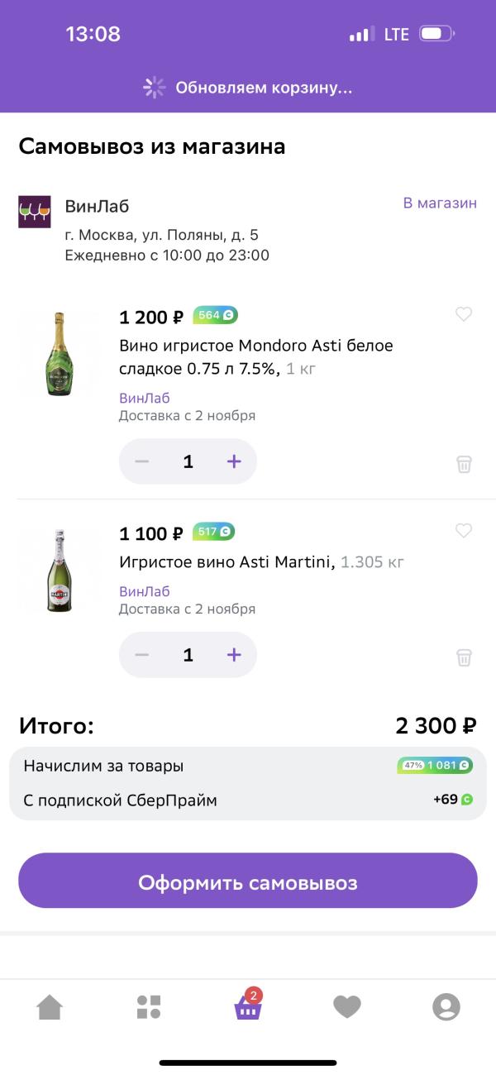Open the Asti Martini bottle thumbnail

[x=60, y=571]
